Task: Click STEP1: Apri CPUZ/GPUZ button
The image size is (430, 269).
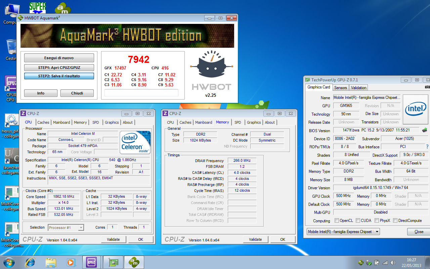Action: tap(59, 68)
